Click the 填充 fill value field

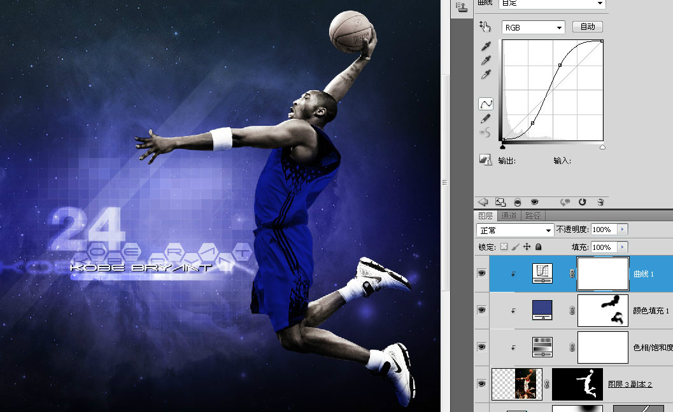(x=604, y=247)
